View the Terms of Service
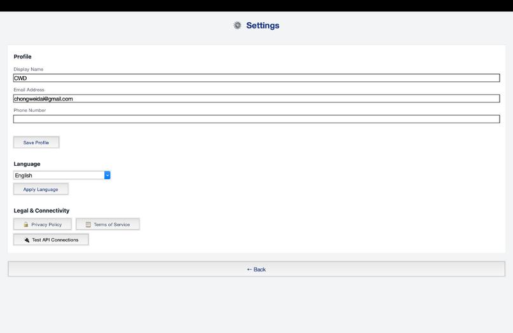The width and height of the screenshot is (513, 333). [x=108, y=224]
